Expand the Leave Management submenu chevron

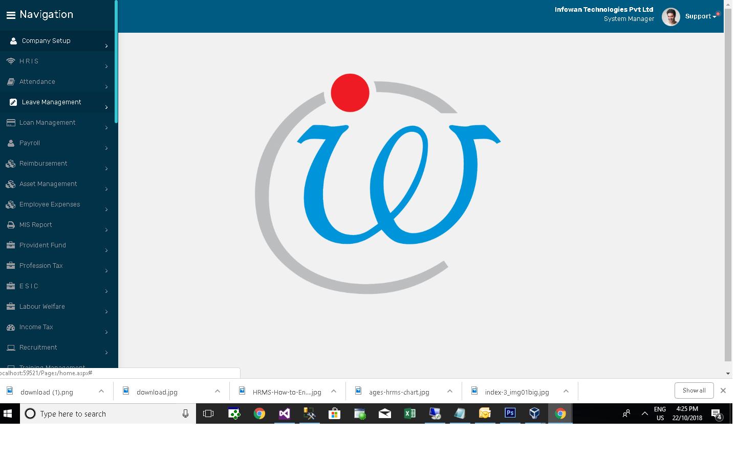(x=106, y=107)
